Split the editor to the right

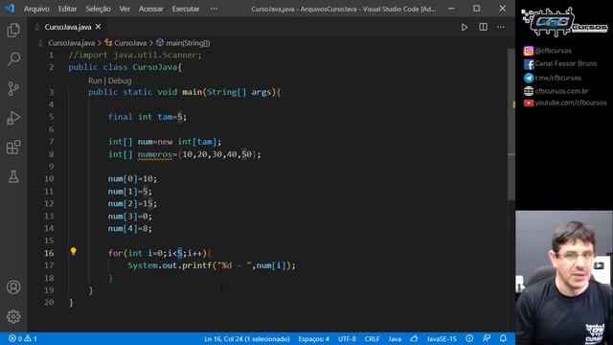pyautogui.click(x=483, y=27)
